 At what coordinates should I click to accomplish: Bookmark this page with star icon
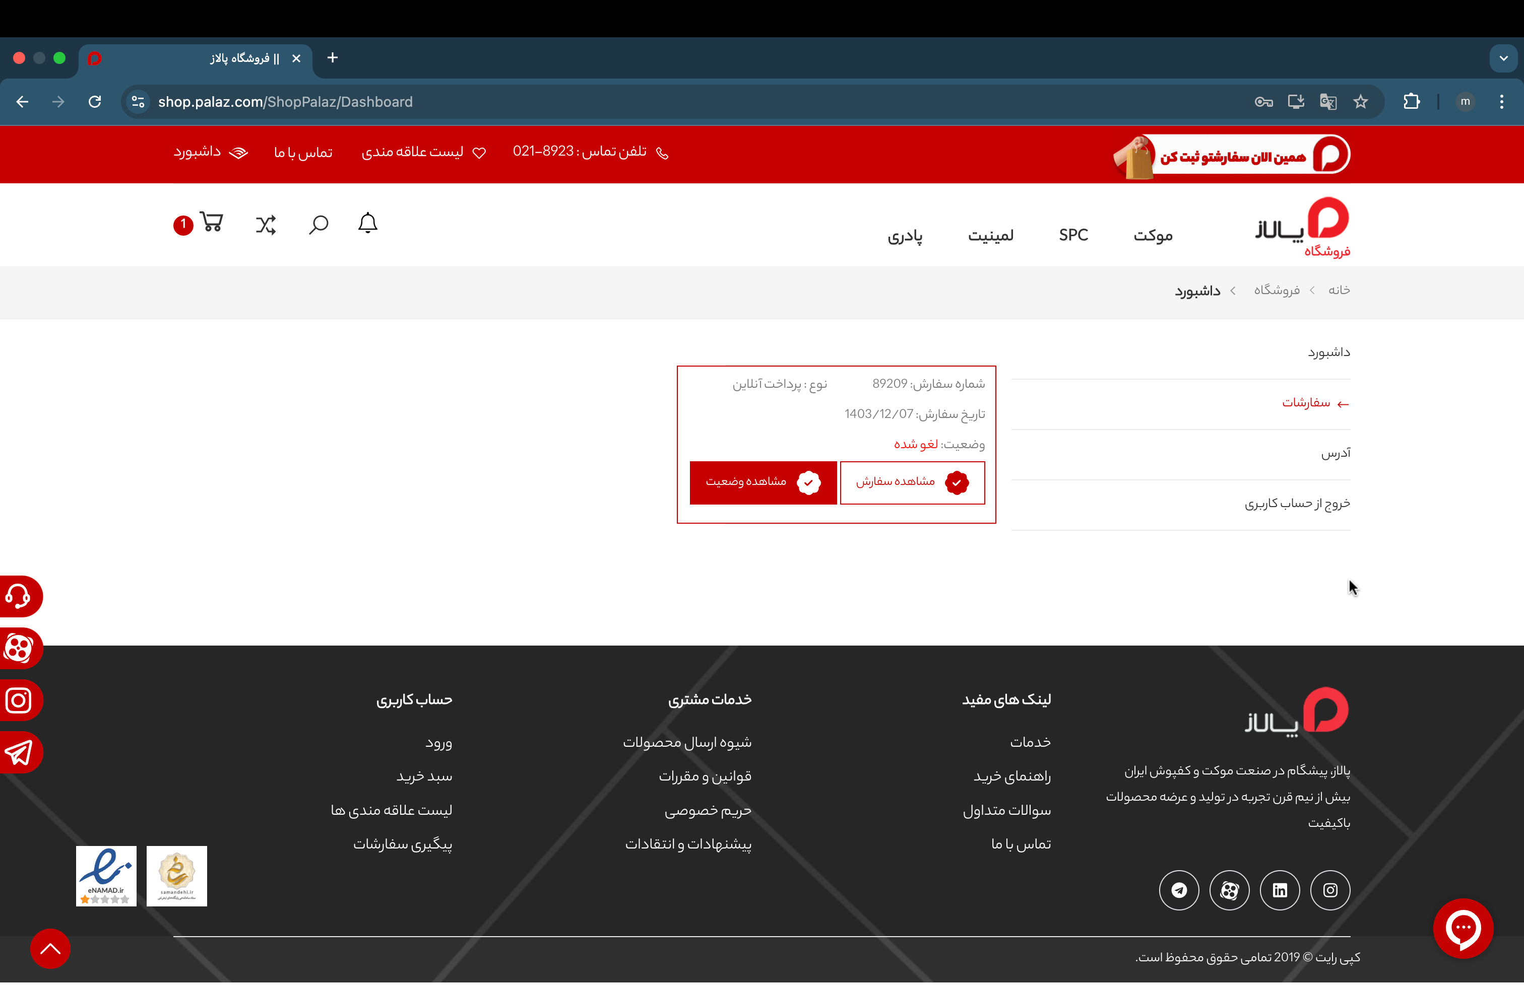coord(1361,102)
